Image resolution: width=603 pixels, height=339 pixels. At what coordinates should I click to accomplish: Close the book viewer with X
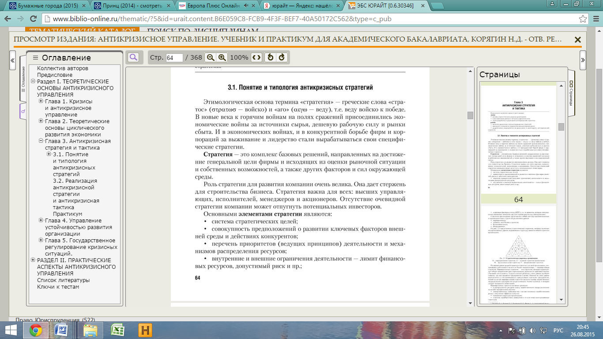tap(577, 40)
